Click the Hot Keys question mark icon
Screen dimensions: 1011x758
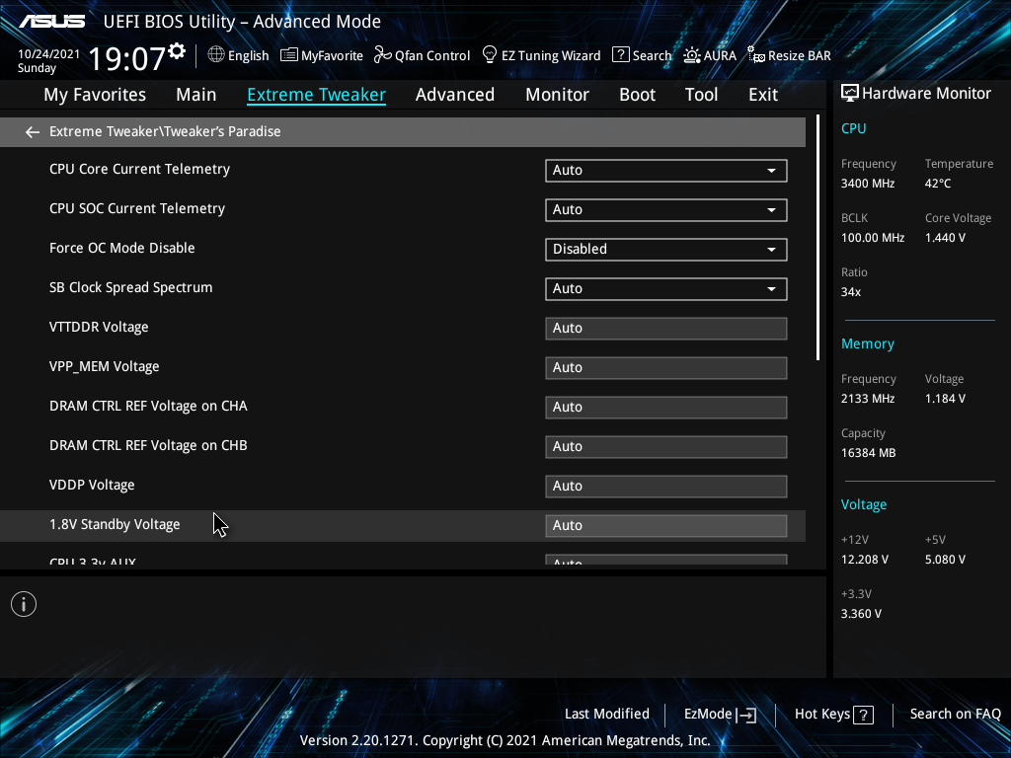coord(863,715)
